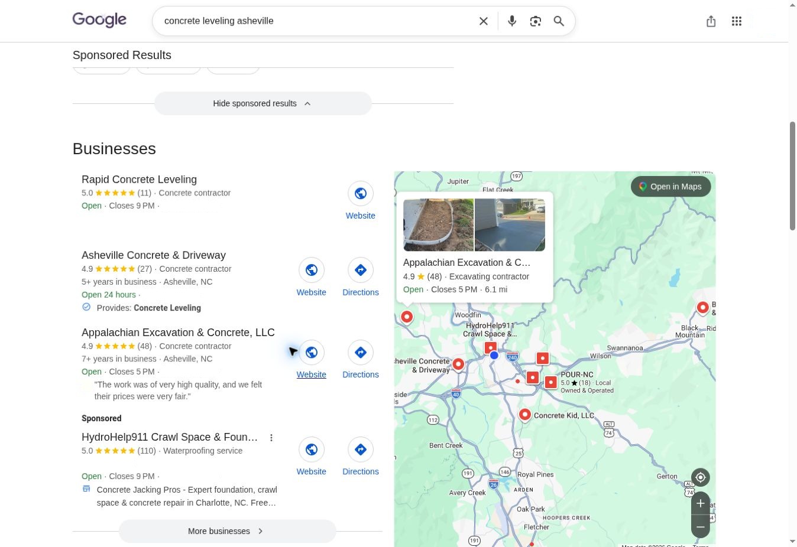View right driveway photo in map card

510,225
